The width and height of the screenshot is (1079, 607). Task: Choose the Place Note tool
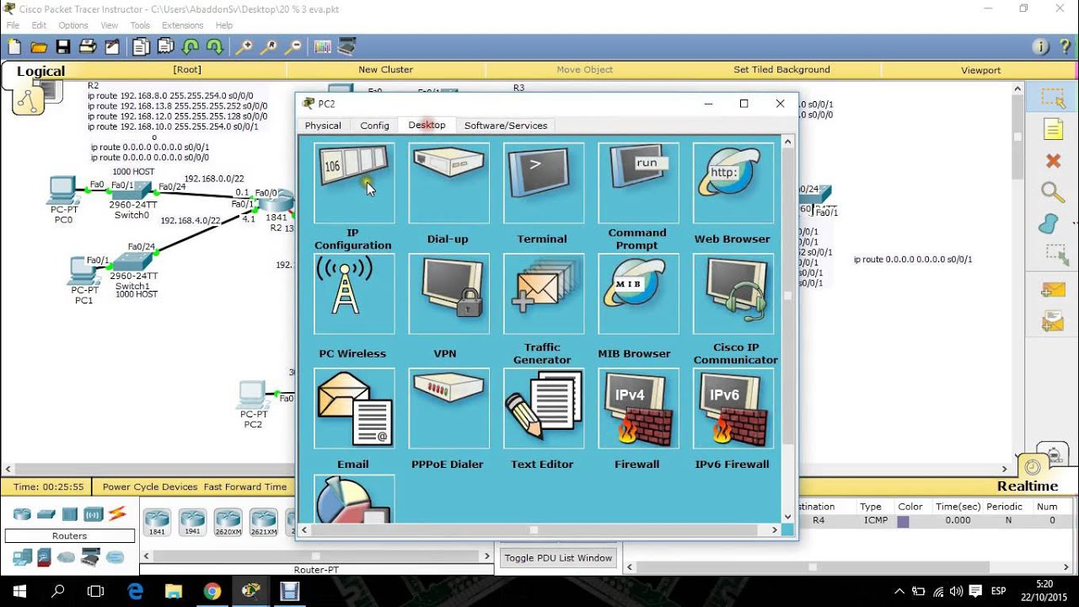coord(1053,129)
